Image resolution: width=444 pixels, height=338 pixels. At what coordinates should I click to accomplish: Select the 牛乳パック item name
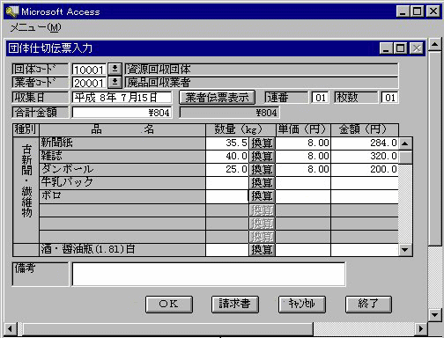122,183
